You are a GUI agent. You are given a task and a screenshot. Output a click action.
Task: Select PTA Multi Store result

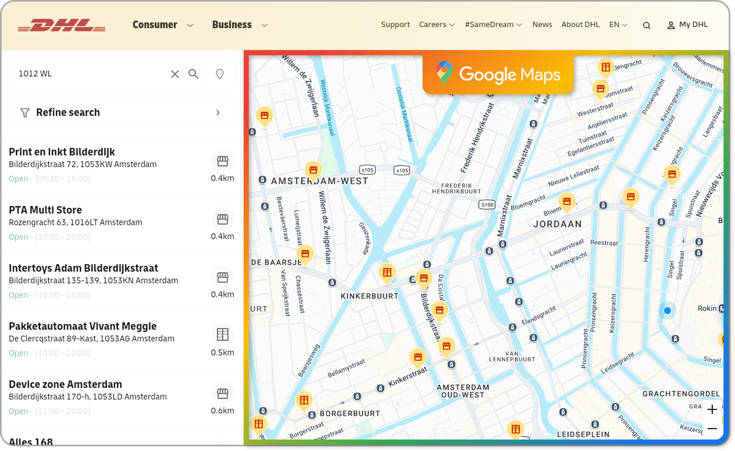[x=122, y=224]
